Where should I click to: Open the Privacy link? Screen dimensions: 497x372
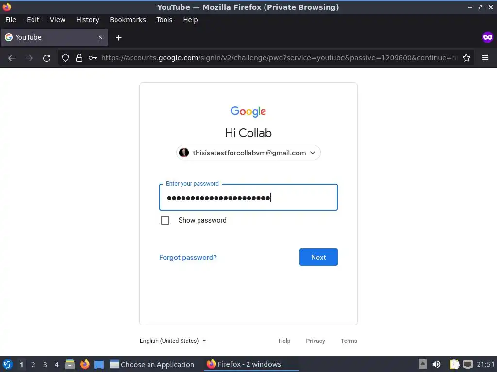(x=315, y=341)
